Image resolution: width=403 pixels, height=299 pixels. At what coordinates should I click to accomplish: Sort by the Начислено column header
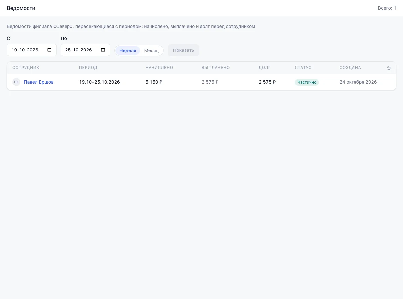pyautogui.click(x=159, y=68)
